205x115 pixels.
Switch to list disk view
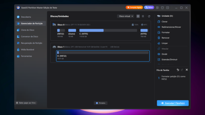[x=143, y=16]
